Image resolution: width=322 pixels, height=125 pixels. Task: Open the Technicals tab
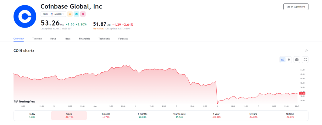pos(104,39)
